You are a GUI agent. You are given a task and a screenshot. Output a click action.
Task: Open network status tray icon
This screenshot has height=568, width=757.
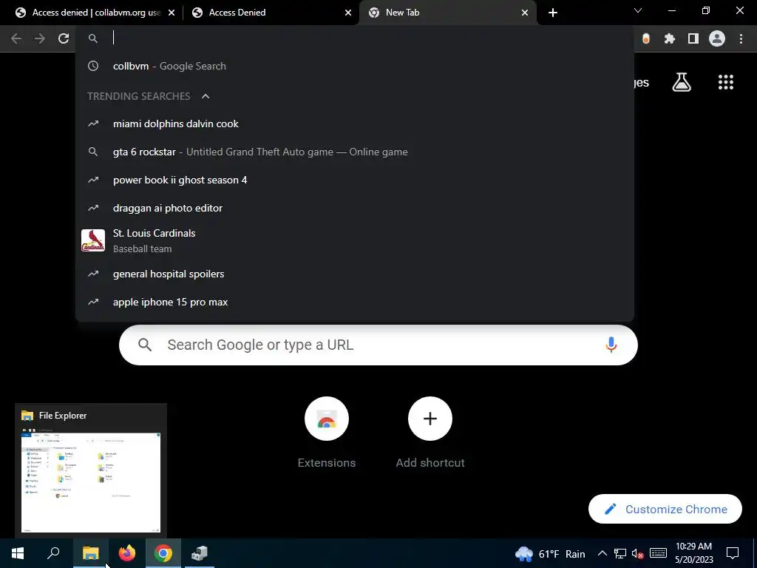click(x=620, y=553)
